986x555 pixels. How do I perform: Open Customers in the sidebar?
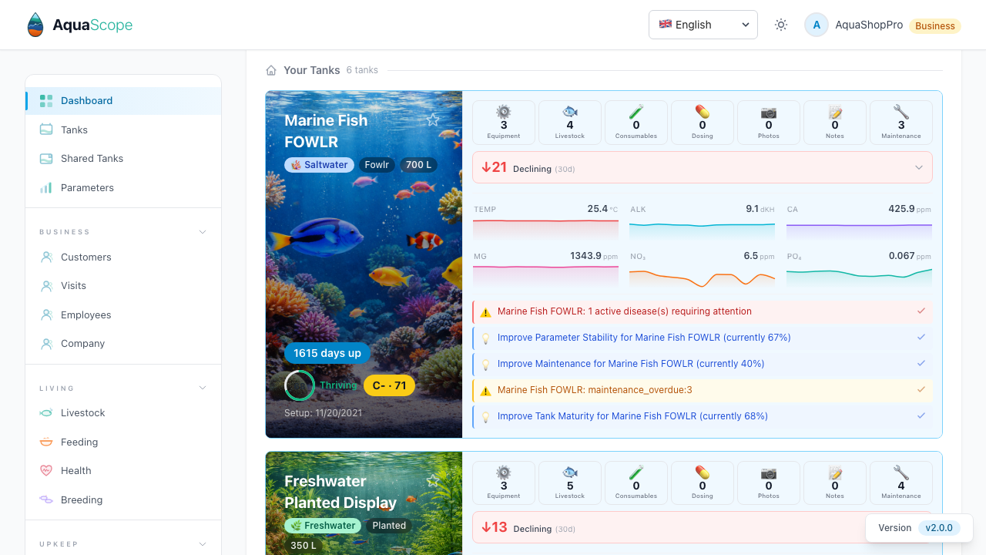click(86, 257)
